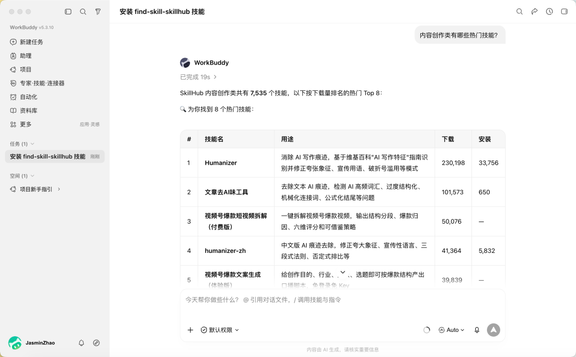
Task: Click the 技能名 column header
Action: click(x=214, y=139)
